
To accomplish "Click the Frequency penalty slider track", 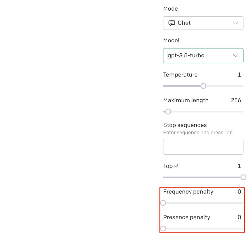I will pyautogui.click(x=205, y=203).
